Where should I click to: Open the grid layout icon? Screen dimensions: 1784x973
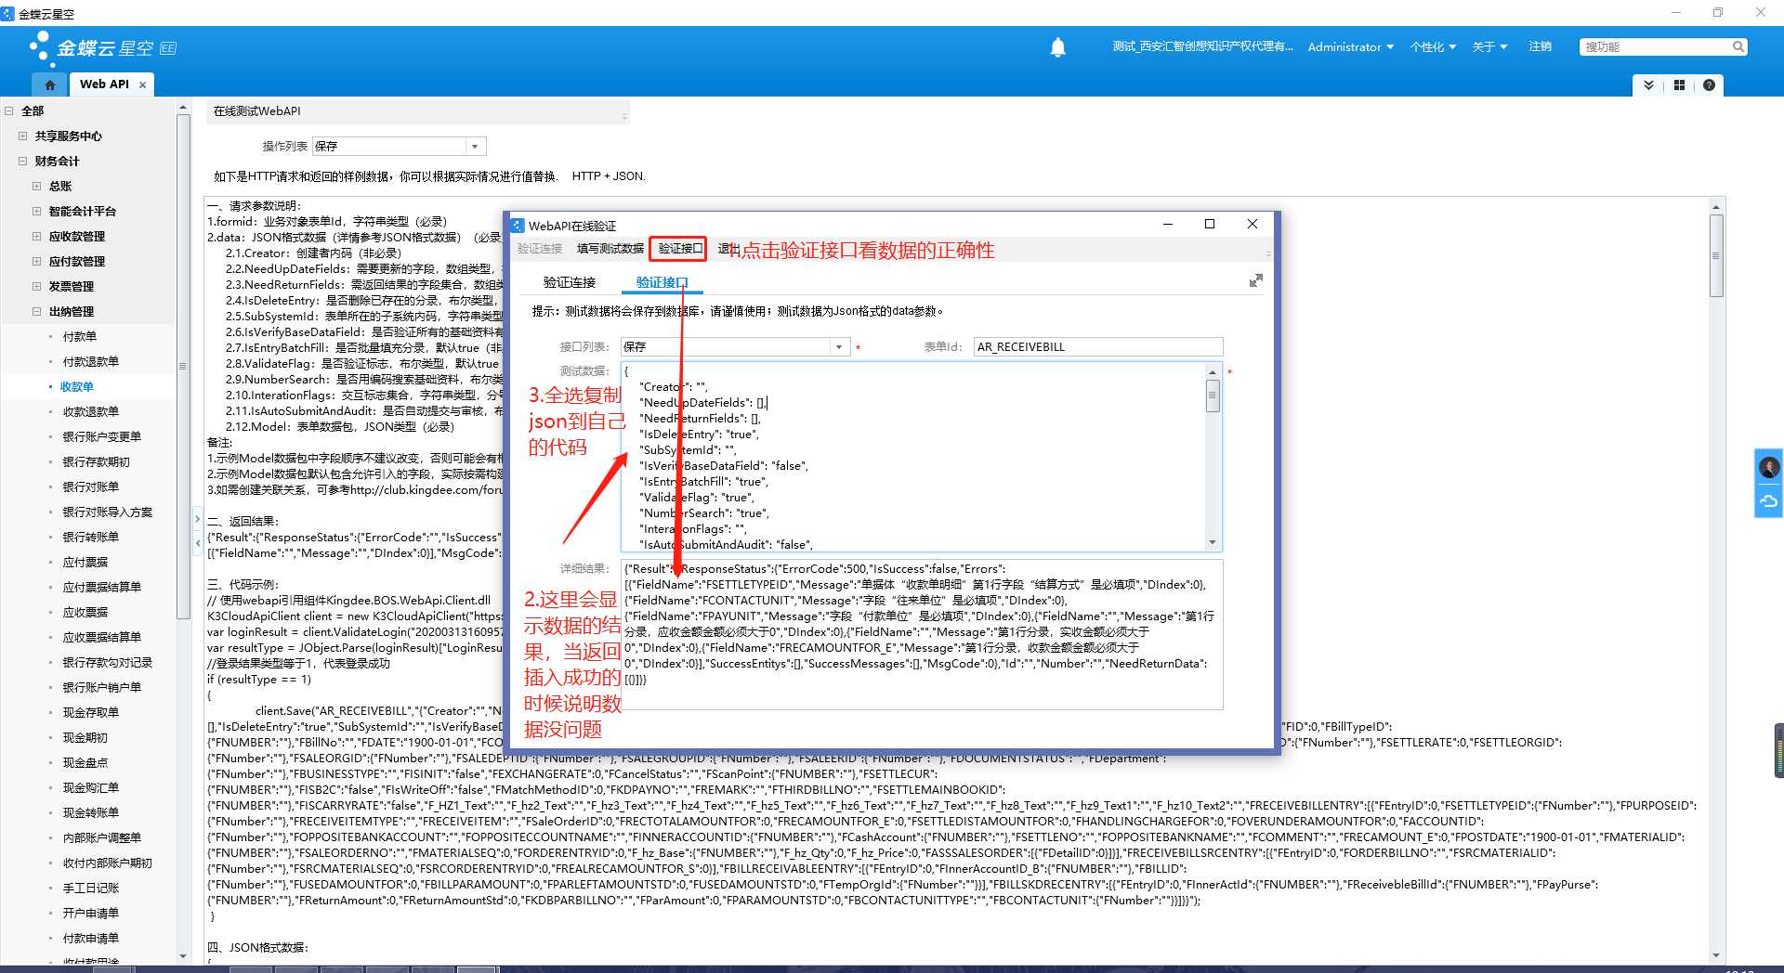tap(1679, 84)
